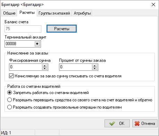The width and height of the screenshot is (159, 136).
Task: Switch to the Общие tab
Action: pyautogui.click(x=9, y=13)
